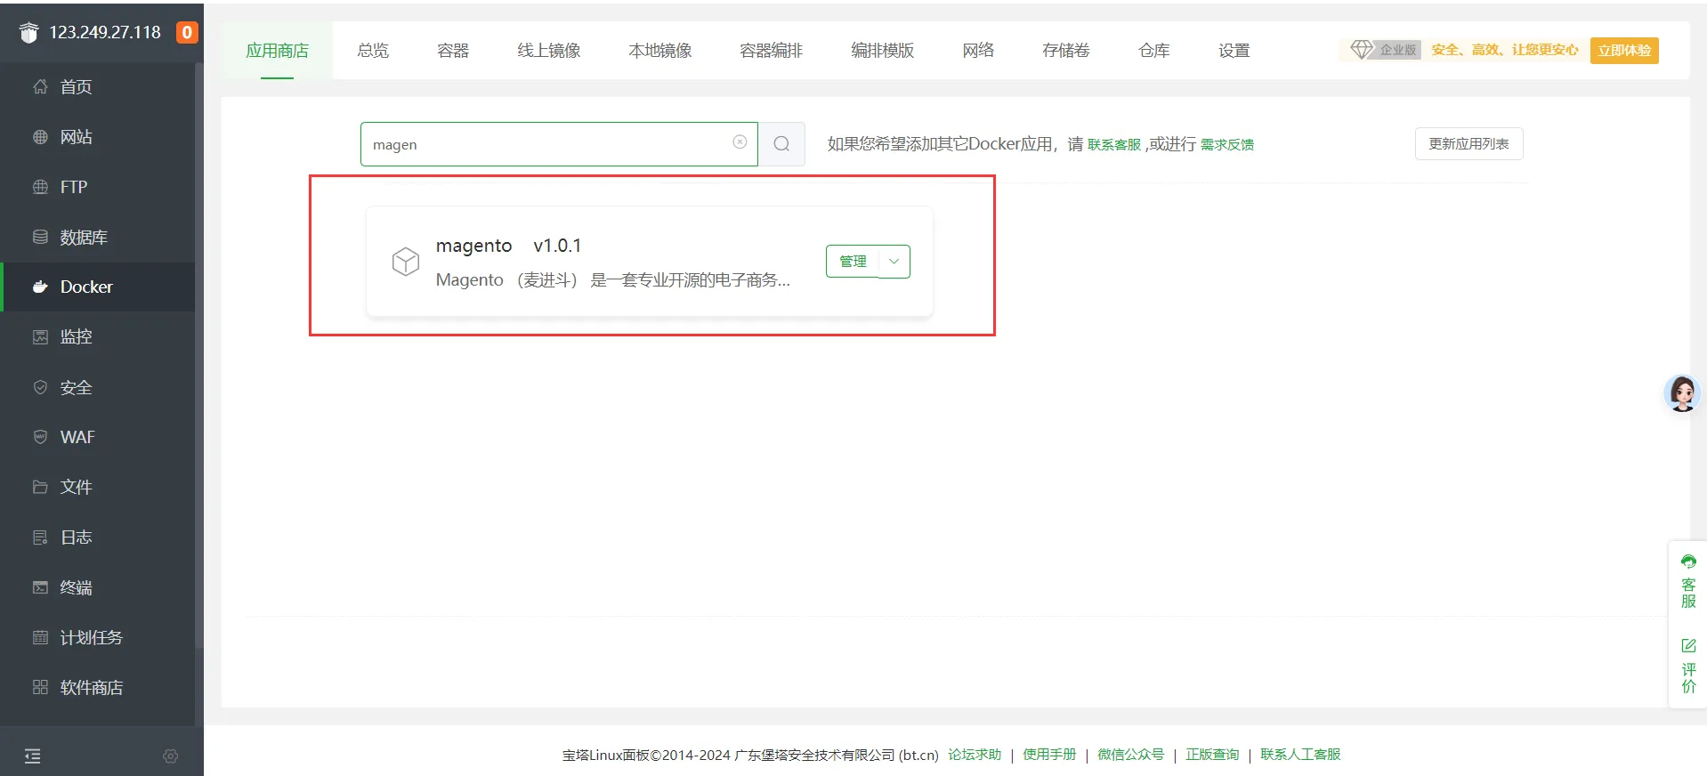The height and width of the screenshot is (776, 1707).
Task: Click the home icon beside 首页
Action: coord(40,87)
